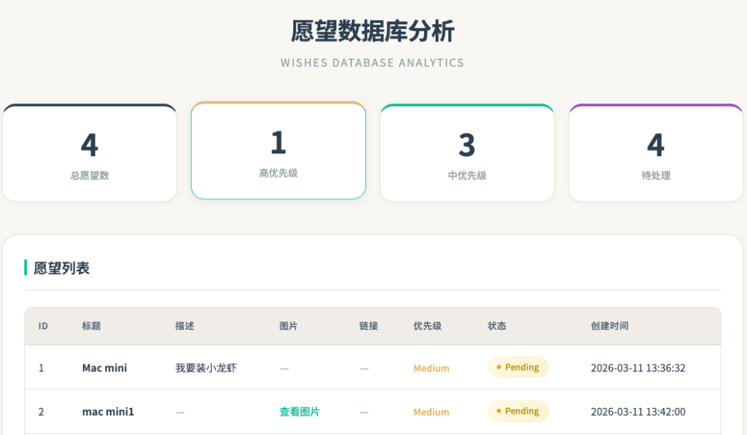This screenshot has height=435, width=747.
Task: Click the 中优先级 stat card
Action: click(x=467, y=153)
